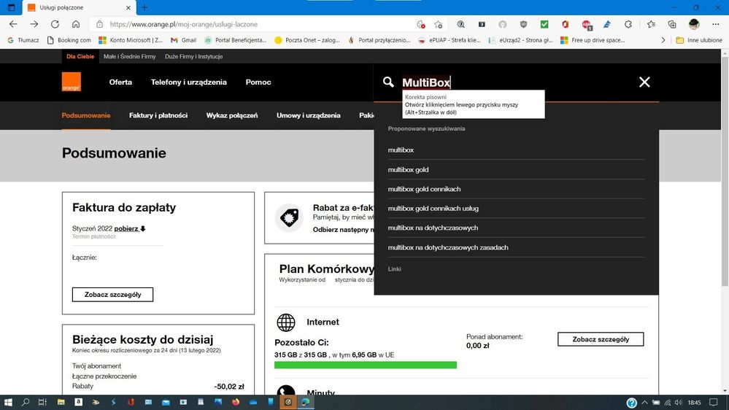Click the browser home icon
This screenshot has height=410, width=729.
click(x=76, y=24)
